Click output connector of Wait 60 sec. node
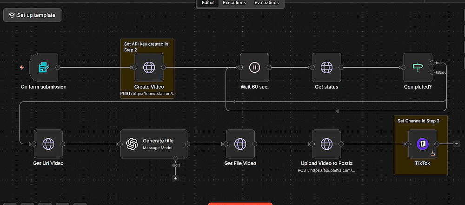 (x=269, y=67)
